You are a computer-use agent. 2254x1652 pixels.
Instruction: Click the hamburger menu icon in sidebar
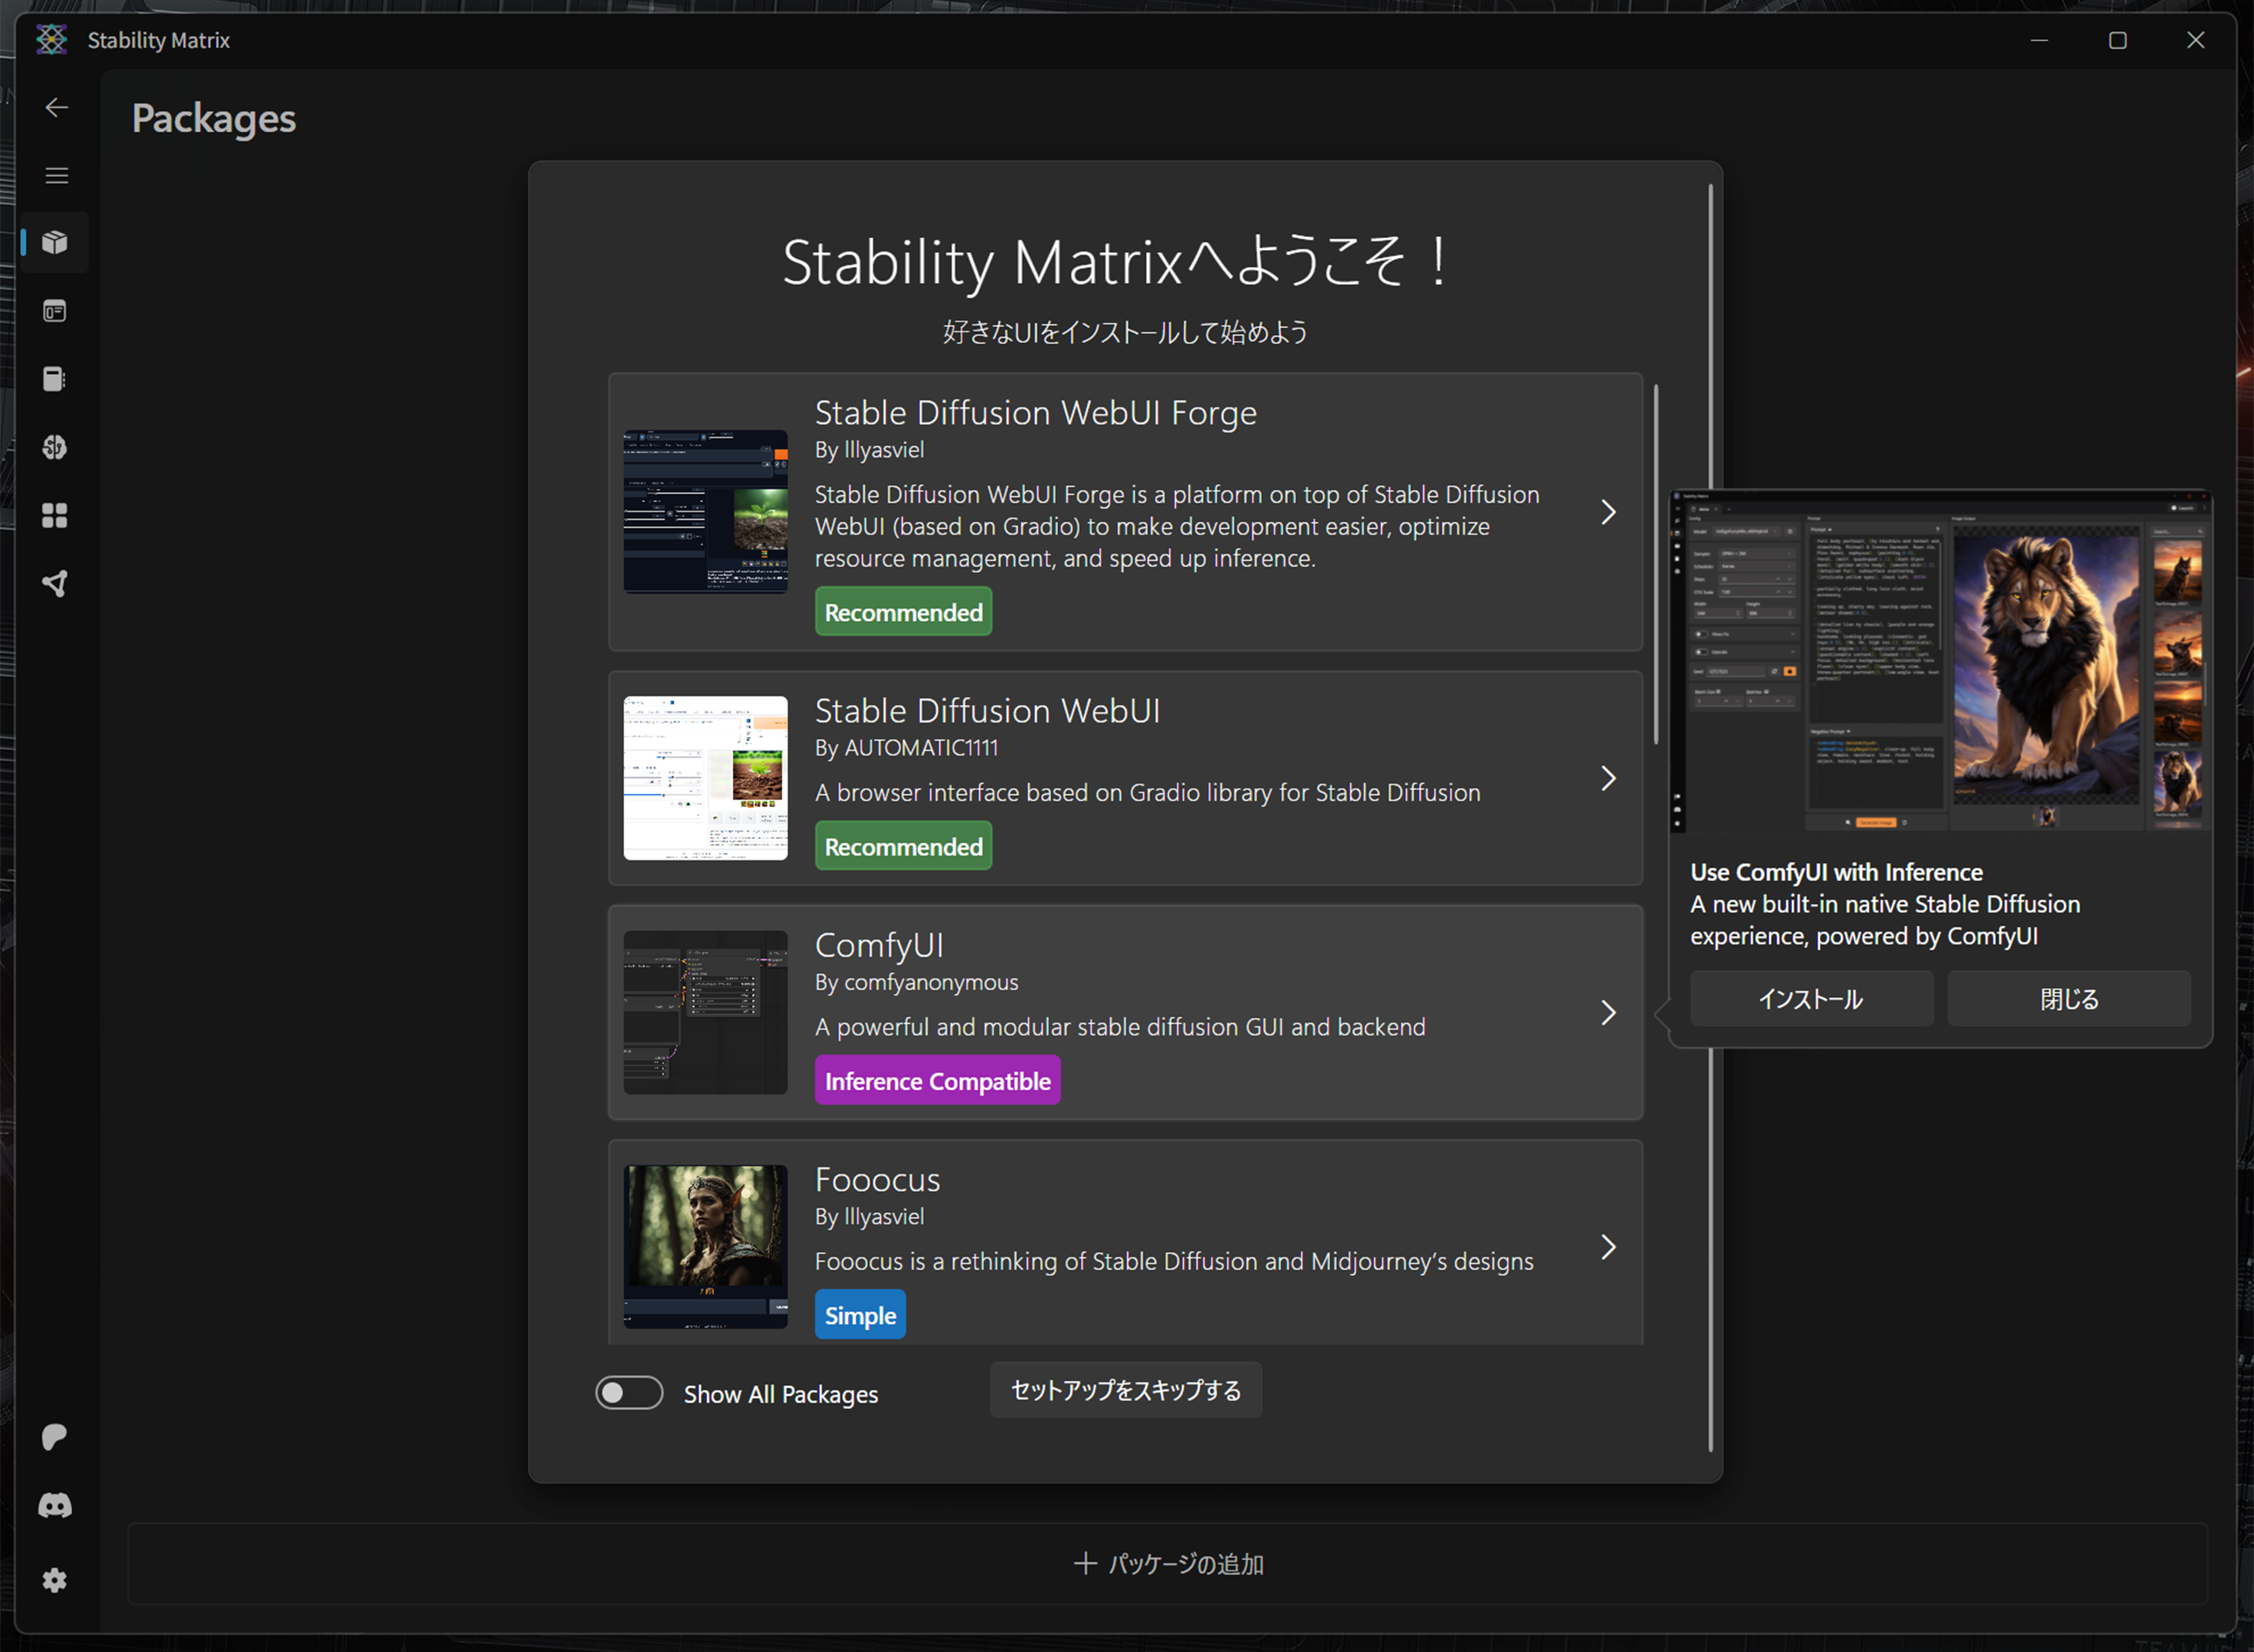(x=56, y=176)
